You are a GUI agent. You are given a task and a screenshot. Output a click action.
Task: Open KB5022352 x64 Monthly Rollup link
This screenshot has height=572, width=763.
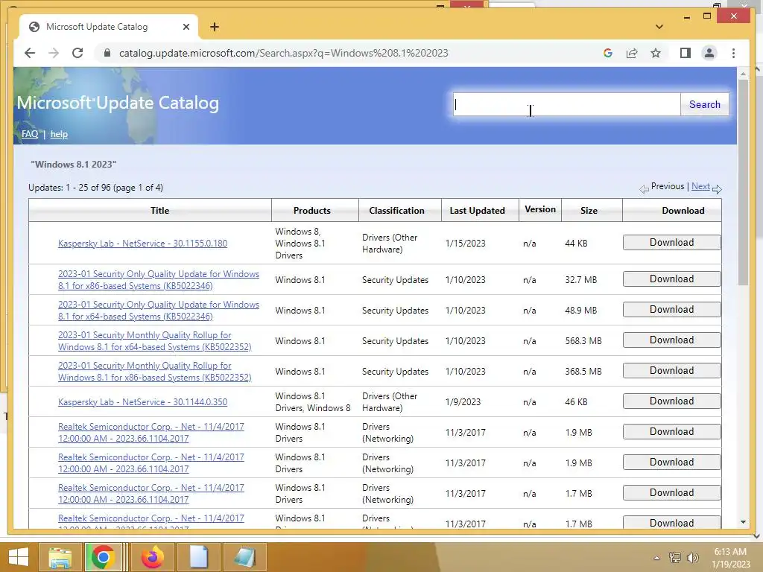click(x=155, y=341)
